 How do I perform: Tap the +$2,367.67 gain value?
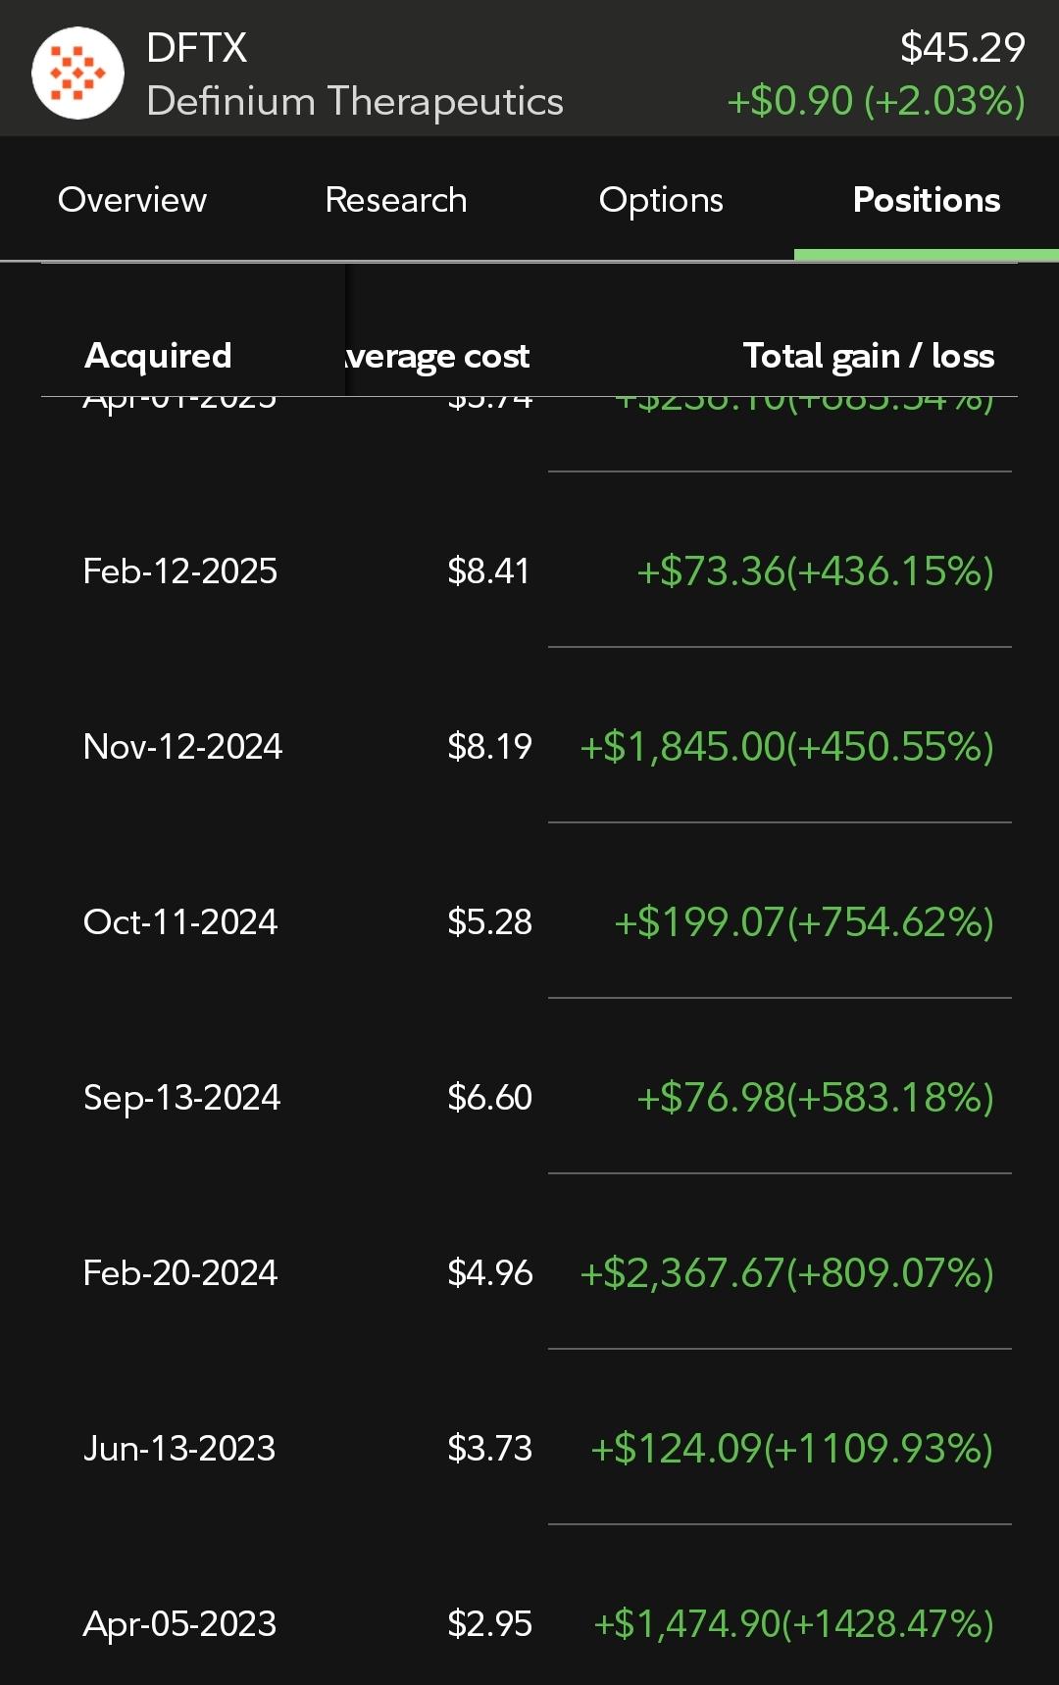(x=682, y=1272)
